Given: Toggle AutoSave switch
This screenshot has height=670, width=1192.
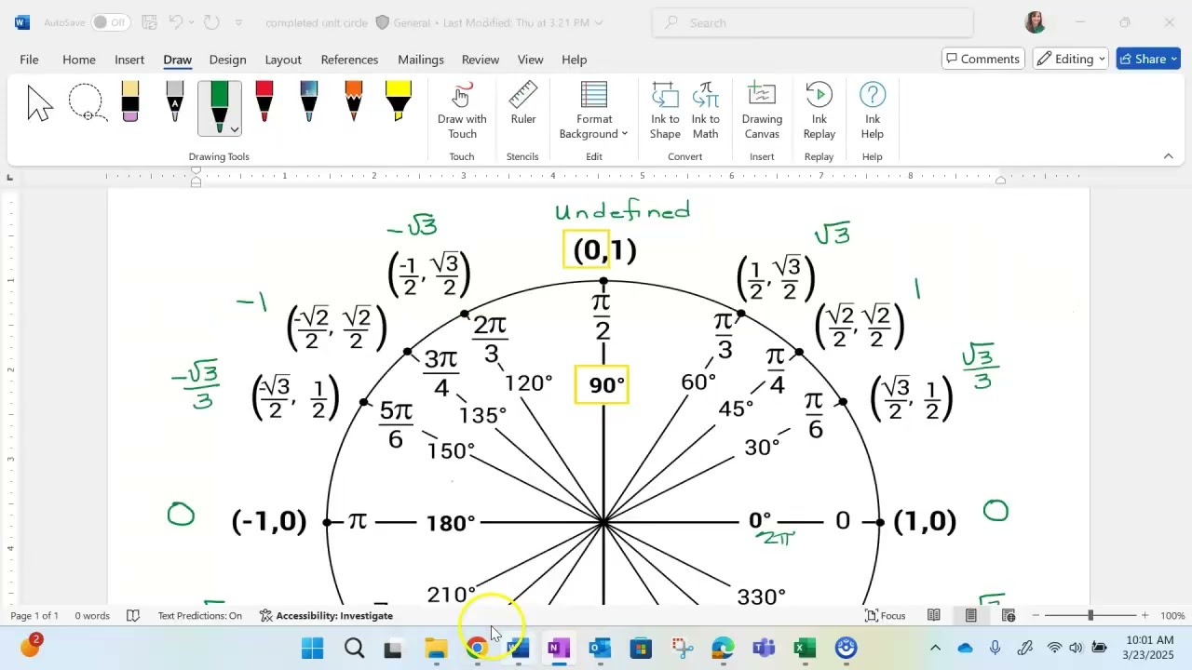Looking at the screenshot, I should click(111, 22).
